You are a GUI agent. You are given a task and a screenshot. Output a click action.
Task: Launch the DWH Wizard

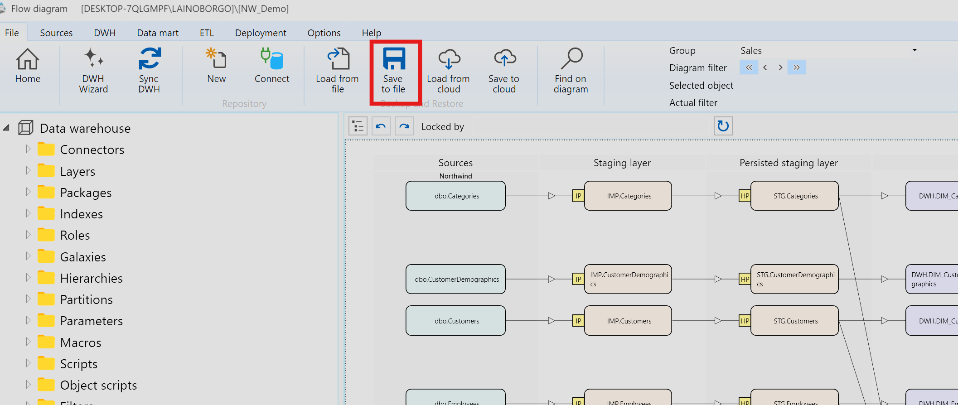tap(93, 70)
